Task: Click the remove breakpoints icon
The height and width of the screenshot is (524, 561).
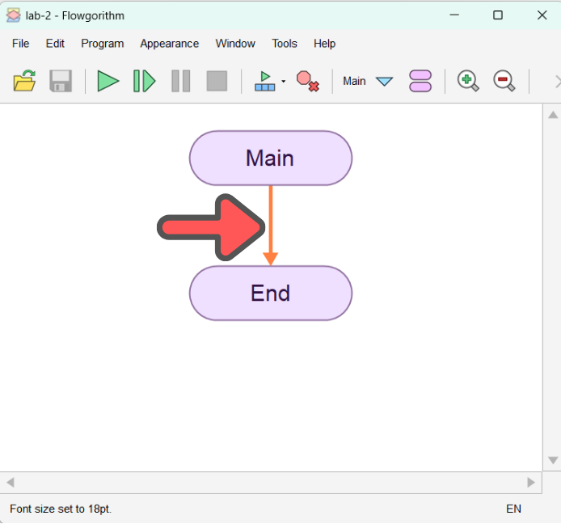Action: point(308,81)
